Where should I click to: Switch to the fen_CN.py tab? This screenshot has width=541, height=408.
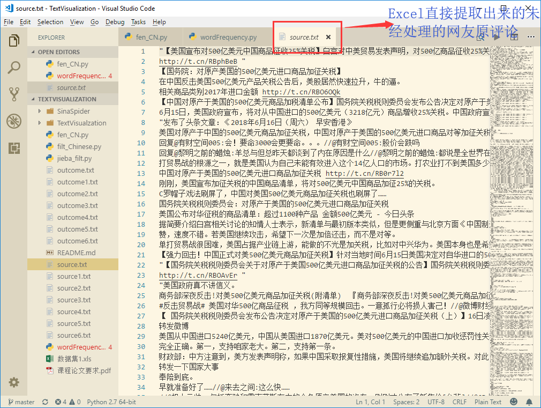point(151,37)
